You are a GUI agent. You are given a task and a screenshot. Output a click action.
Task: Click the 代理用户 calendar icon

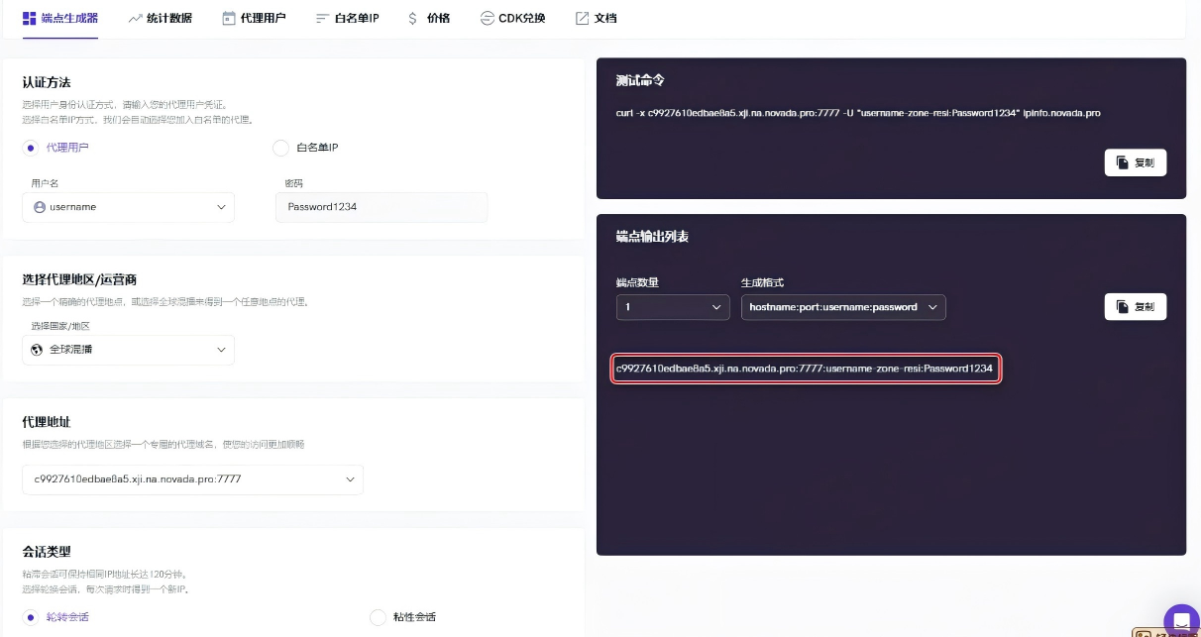point(229,18)
